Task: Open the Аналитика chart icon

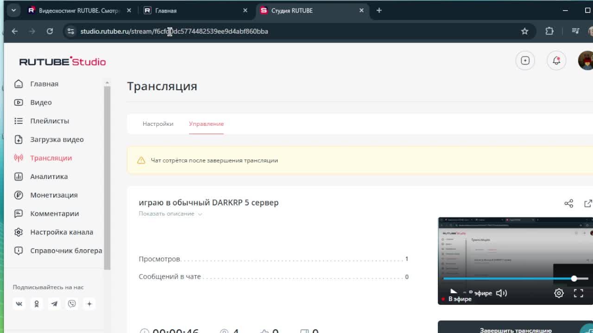Action: [19, 176]
